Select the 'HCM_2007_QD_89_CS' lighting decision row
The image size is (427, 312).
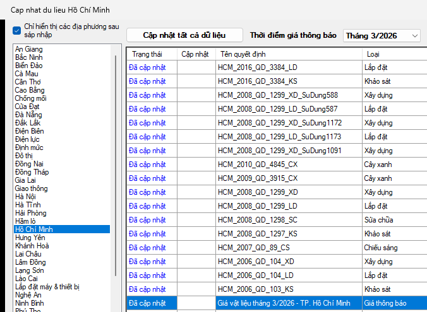coord(254,248)
